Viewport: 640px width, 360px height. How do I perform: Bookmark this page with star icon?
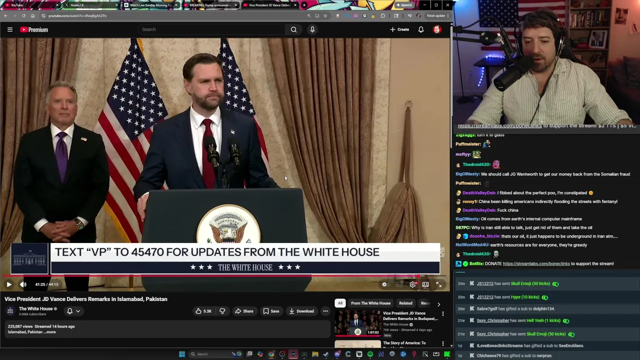[325, 15]
